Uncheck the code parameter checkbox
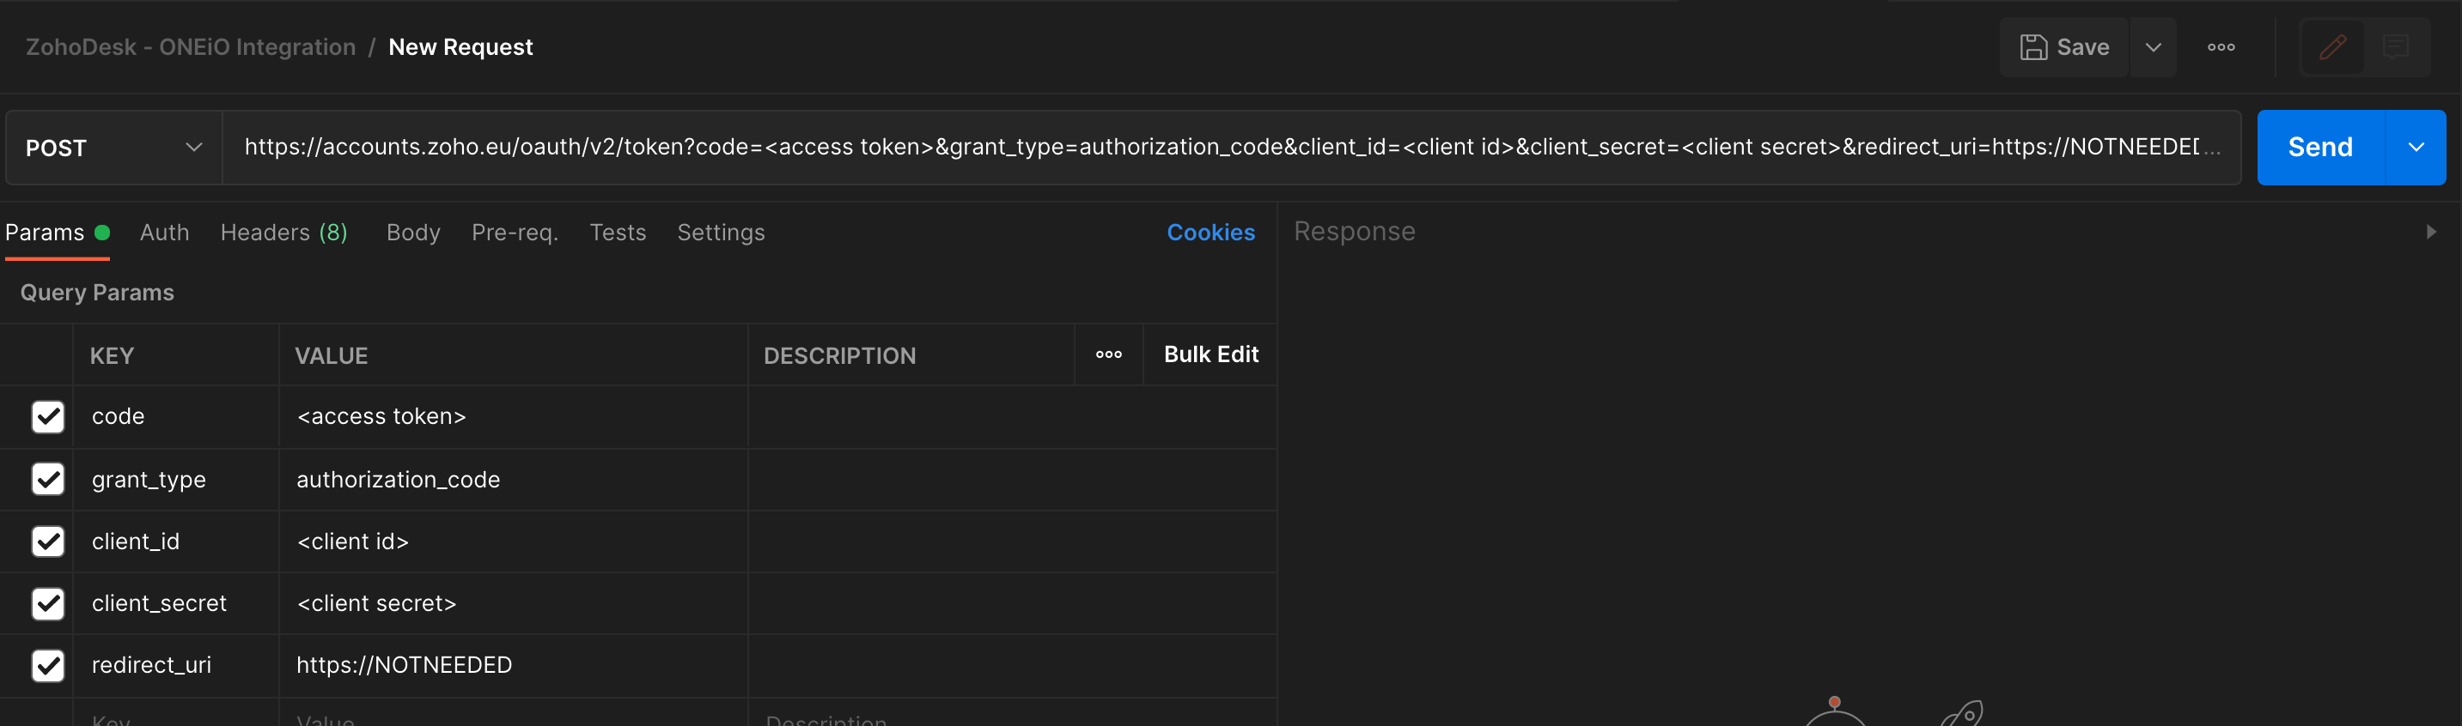Image resolution: width=2462 pixels, height=726 pixels. [x=48, y=416]
